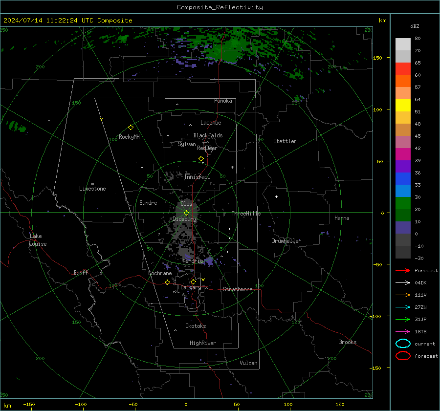Click the km label at top right
This screenshot has width=440, height=411.
pos(382,21)
